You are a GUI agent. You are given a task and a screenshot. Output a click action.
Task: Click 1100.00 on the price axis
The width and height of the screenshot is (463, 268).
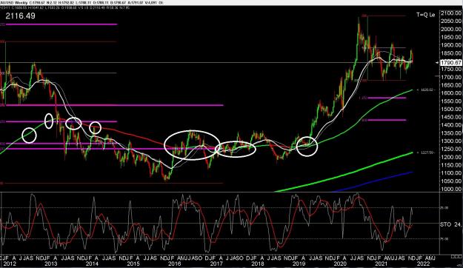tap(451, 173)
